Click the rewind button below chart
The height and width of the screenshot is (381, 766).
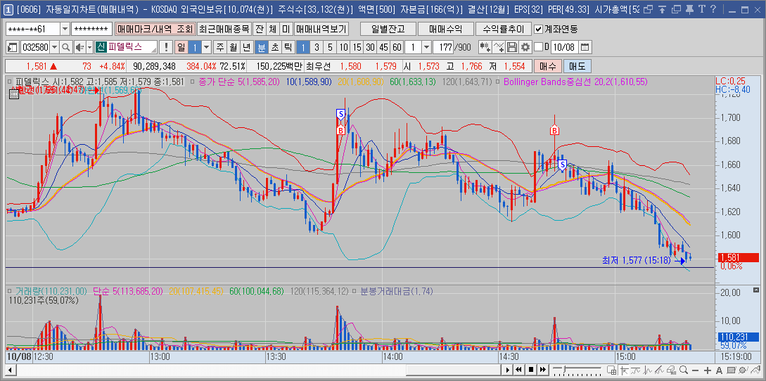518,370
